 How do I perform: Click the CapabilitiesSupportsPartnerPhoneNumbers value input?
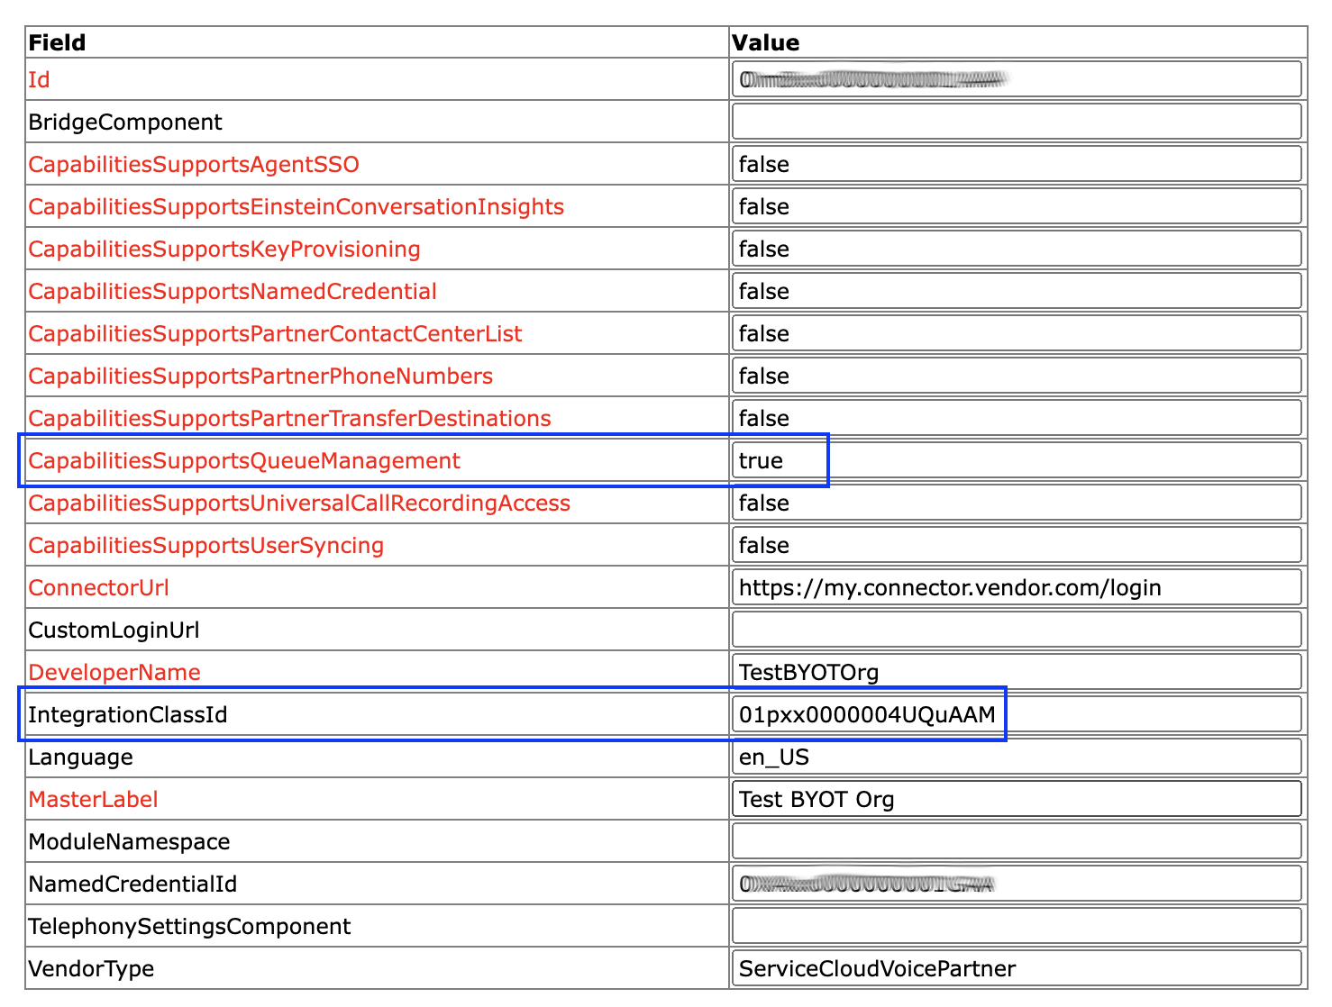click(x=1016, y=376)
